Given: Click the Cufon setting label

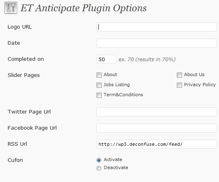Looking at the screenshot, I should click(x=15, y=160).
